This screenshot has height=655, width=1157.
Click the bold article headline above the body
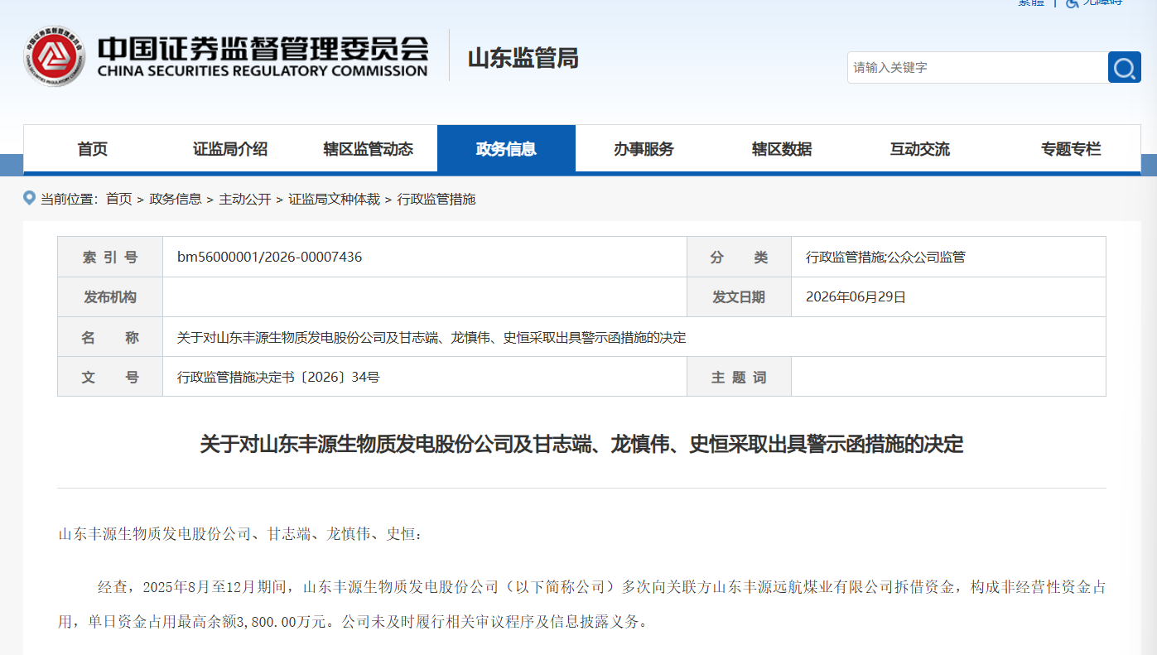coord(581,444)
